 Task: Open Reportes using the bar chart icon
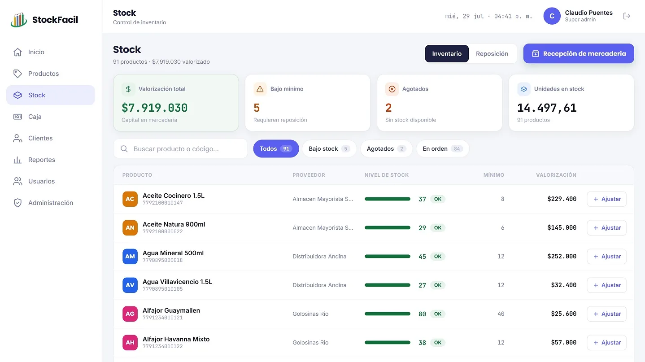(x=17, y=160)
